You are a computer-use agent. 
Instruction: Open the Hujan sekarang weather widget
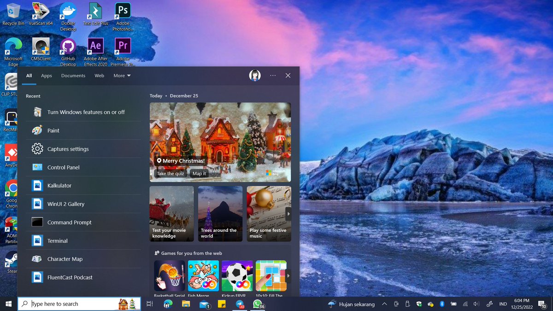point(351,304)
